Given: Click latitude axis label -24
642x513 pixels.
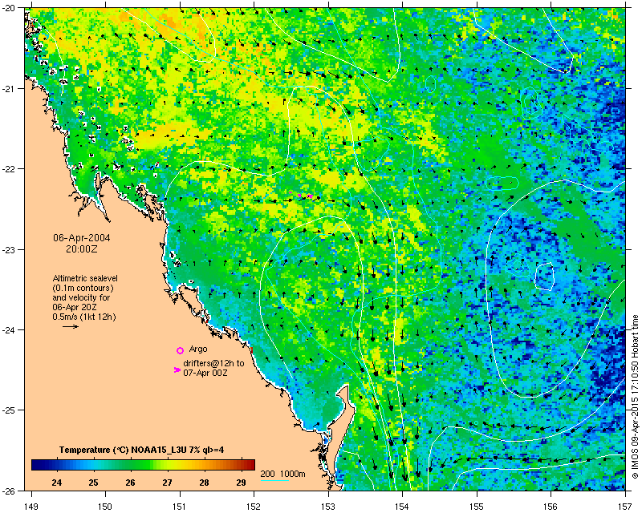Looking at the screenshot, I should coord(8,329).
